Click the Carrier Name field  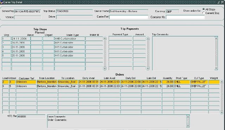pyautogui.click(x=129, y=11)
